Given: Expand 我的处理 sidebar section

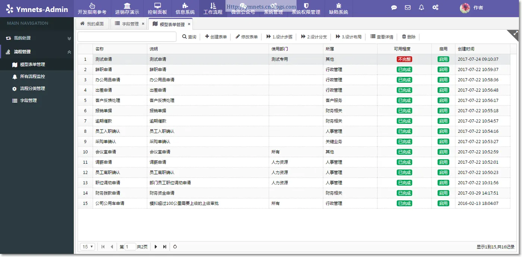Looking at the screenshot, I should 37,38.
